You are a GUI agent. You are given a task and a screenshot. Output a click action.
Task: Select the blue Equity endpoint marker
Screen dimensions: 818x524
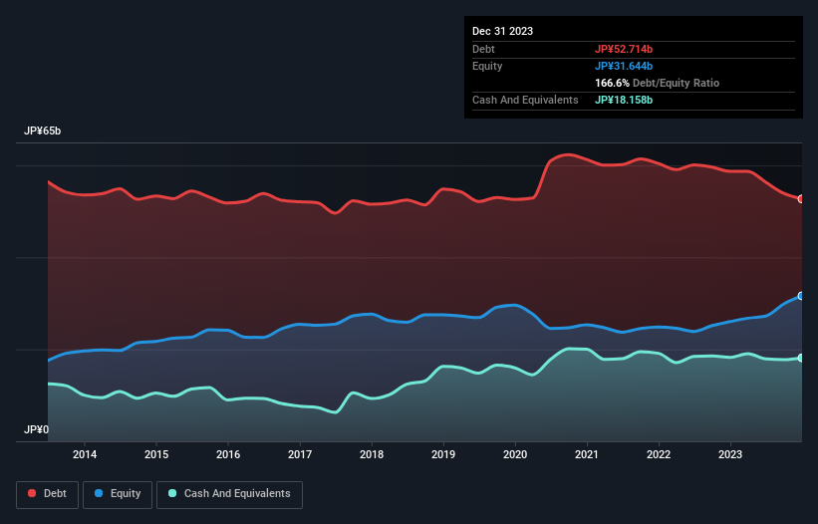tap(801, 296)
